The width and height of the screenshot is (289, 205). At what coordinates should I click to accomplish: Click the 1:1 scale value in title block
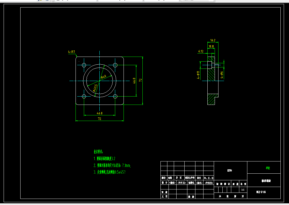pos(243,190)
